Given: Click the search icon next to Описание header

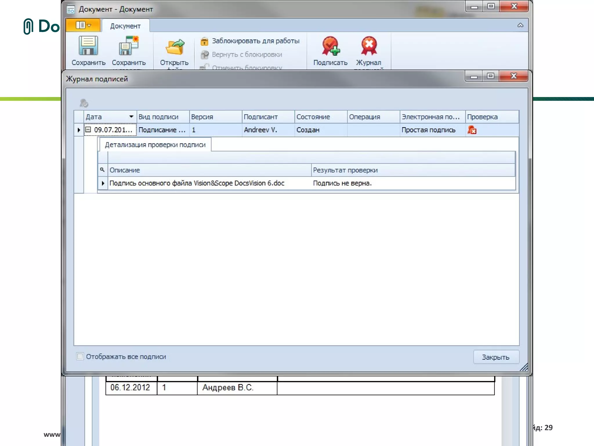Looking at the screenshot, I should 102,170.
